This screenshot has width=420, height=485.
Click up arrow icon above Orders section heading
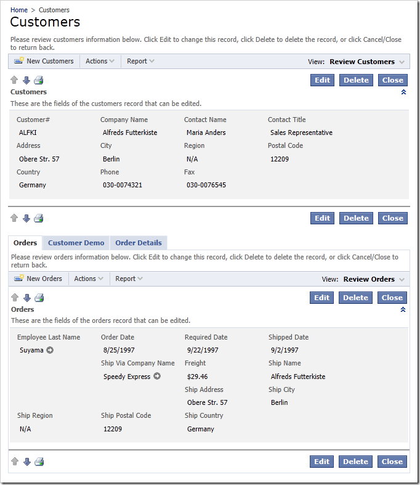15,298
